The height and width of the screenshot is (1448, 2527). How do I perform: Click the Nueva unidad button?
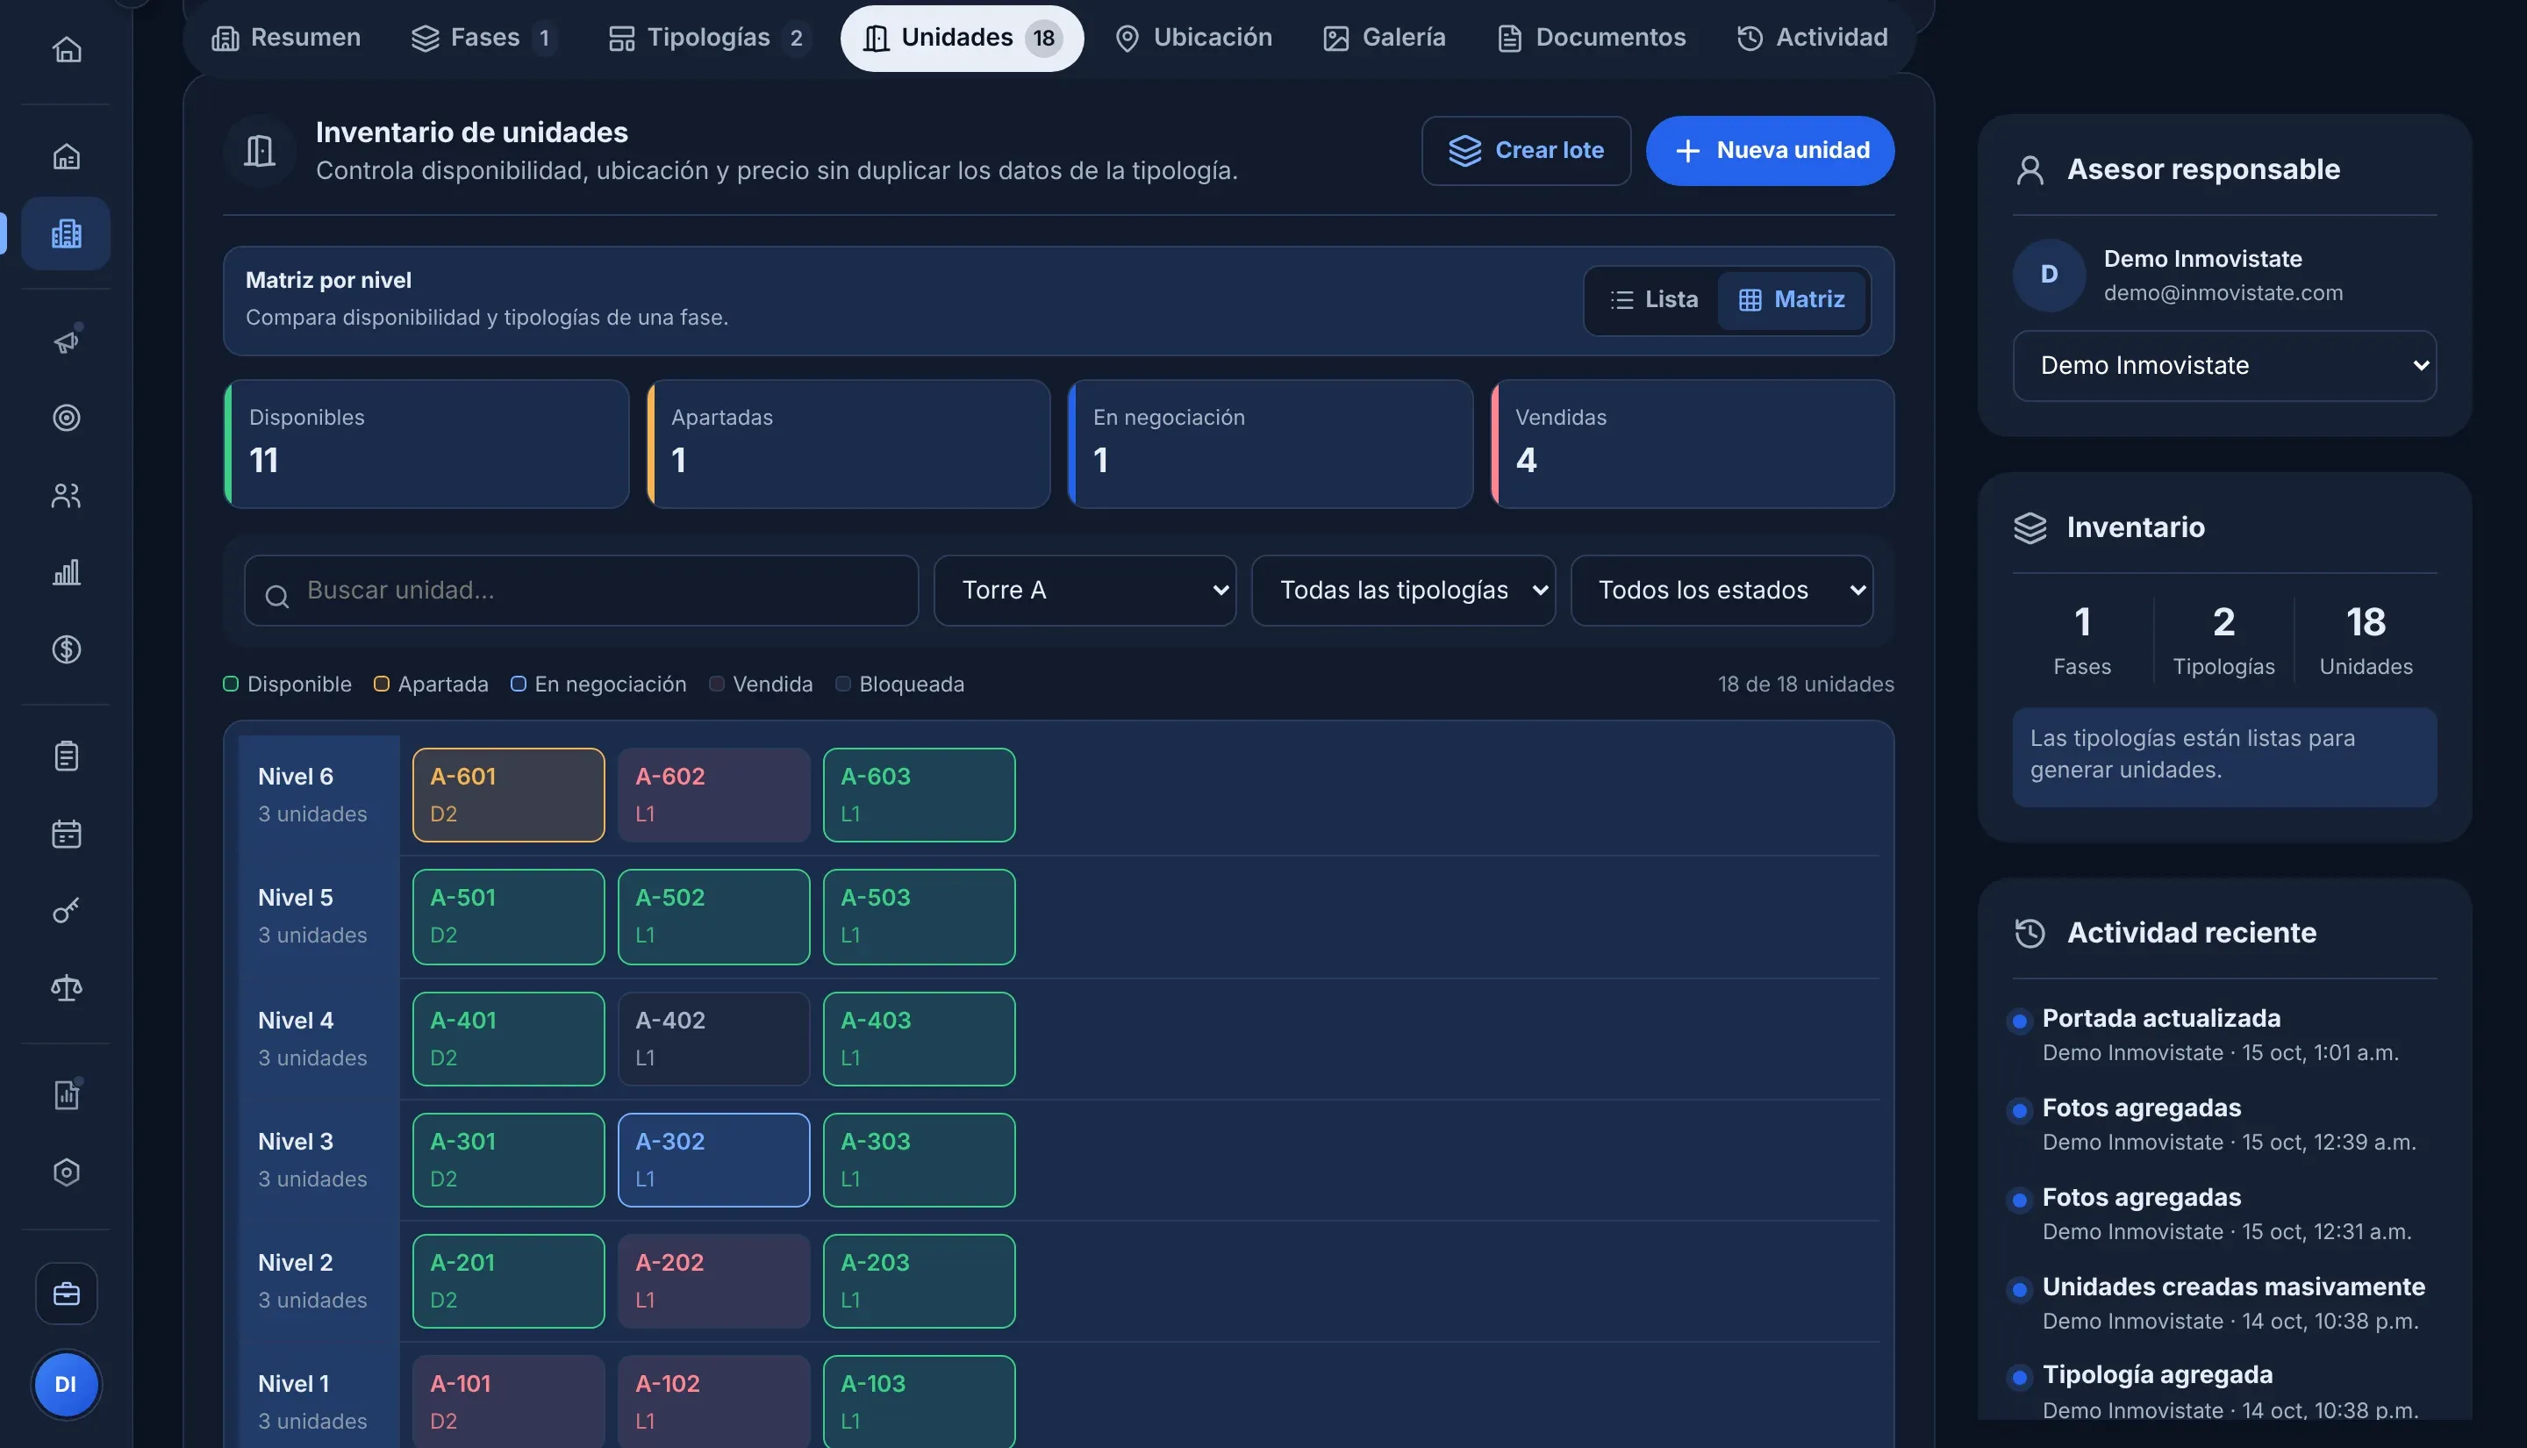pyautogui.click(x=1770, y=151)
